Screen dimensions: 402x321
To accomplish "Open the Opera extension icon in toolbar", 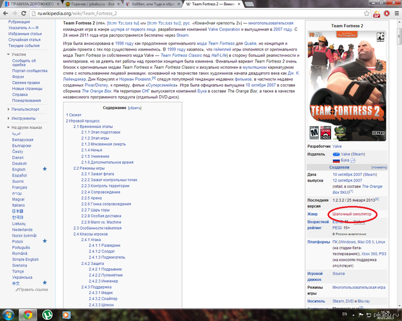I will [386, 13].
